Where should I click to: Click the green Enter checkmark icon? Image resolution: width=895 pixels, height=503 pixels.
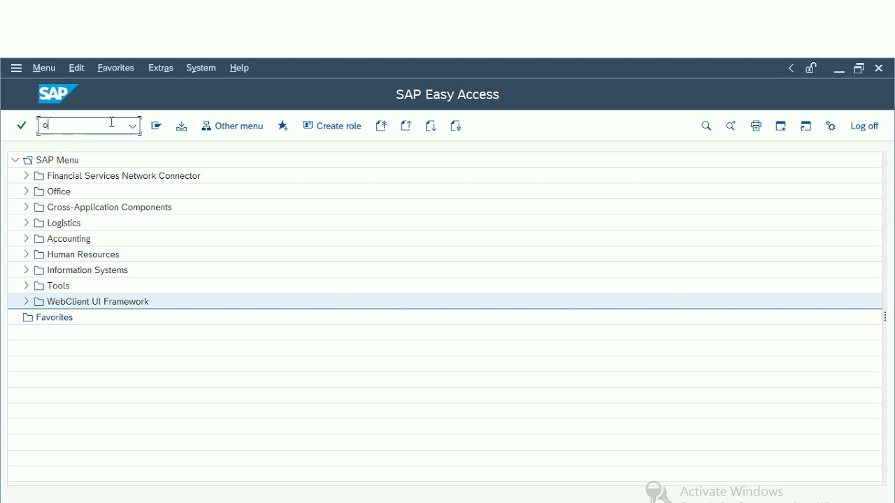[22, 126]
